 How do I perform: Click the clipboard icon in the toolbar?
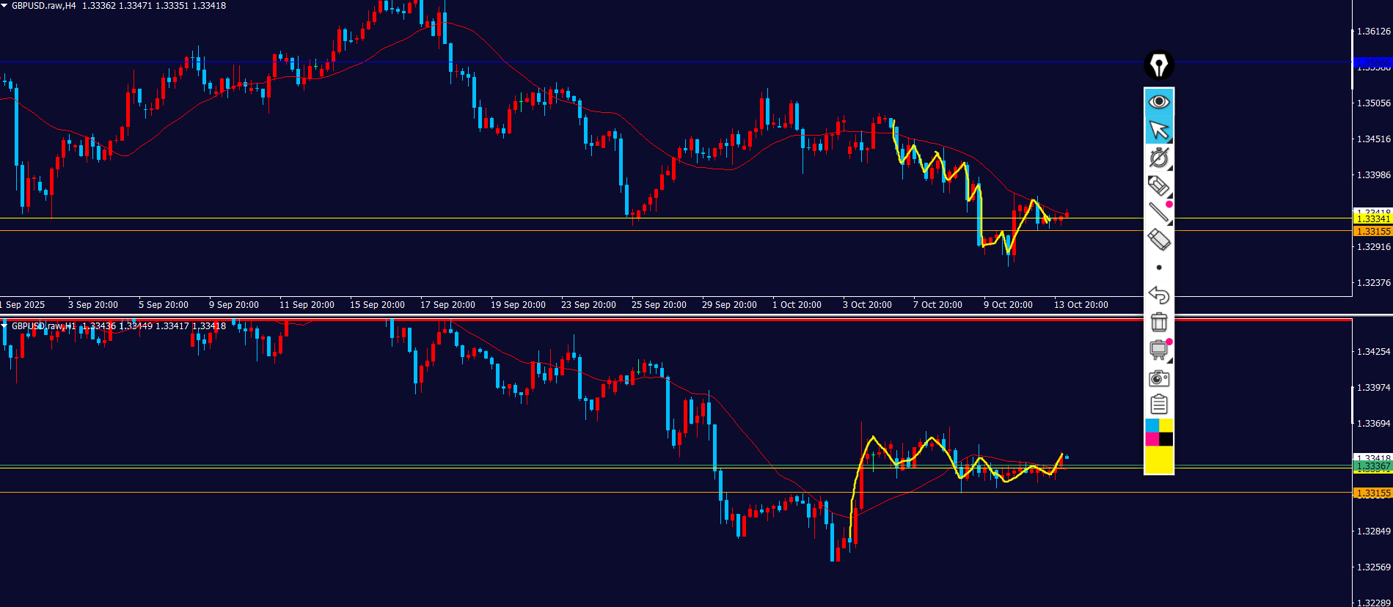point(1158,404)
